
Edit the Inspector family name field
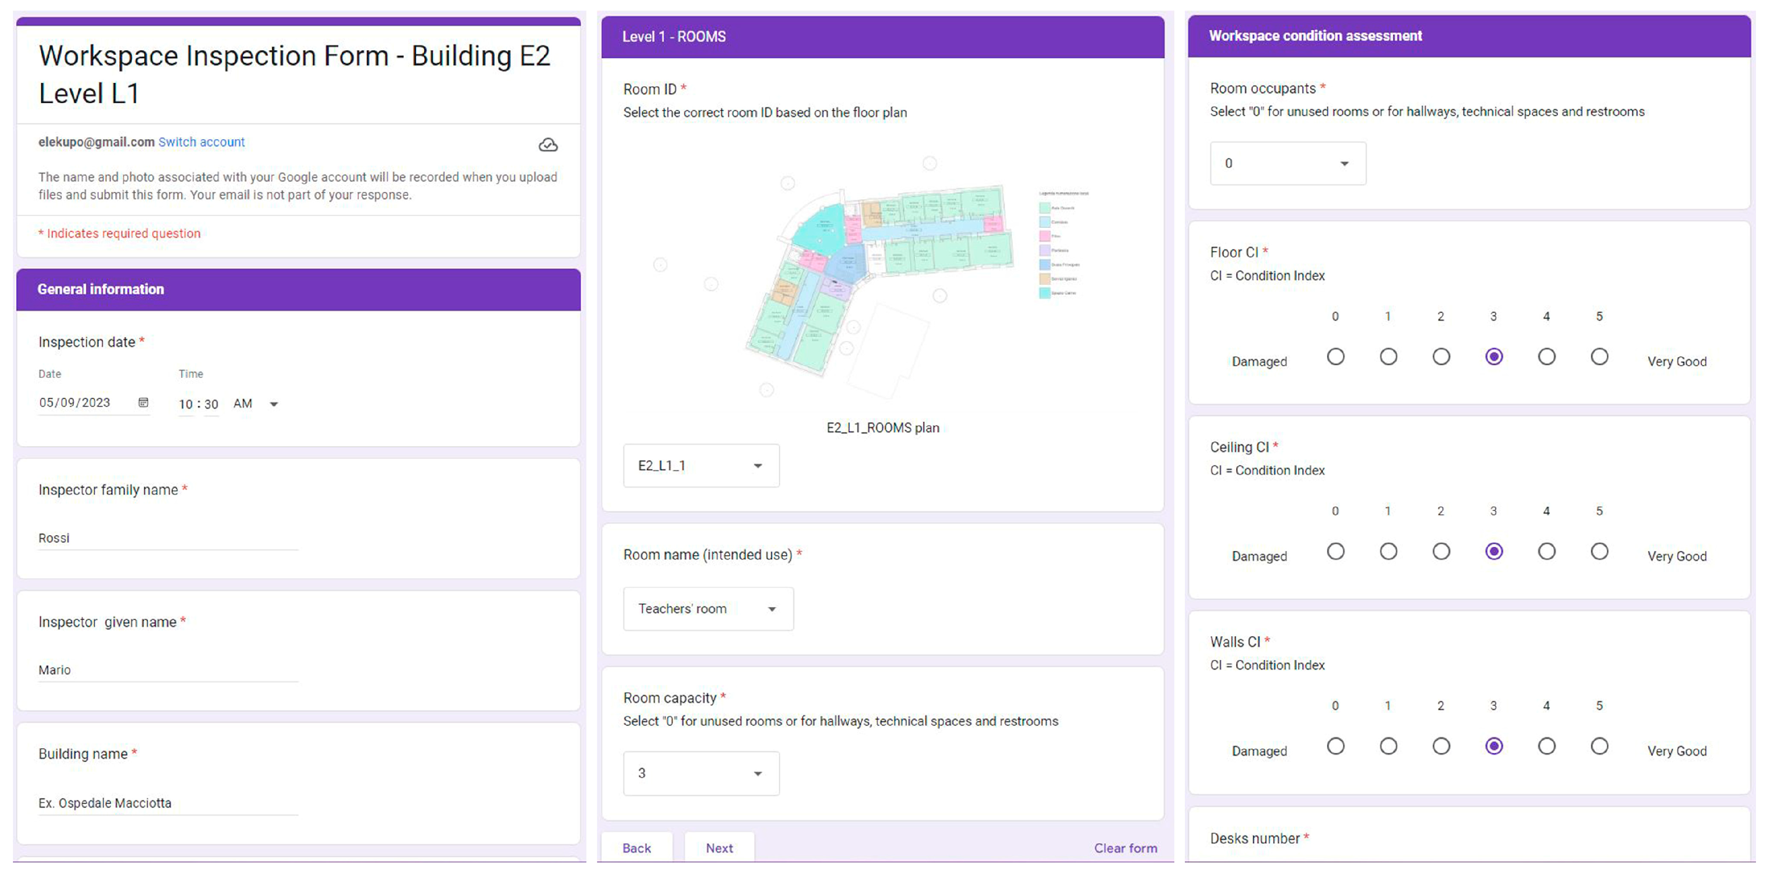coord(168,538)
